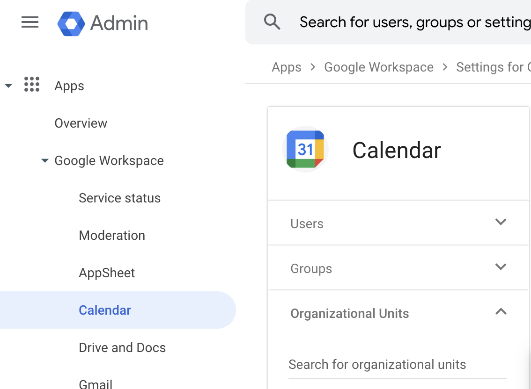531x389 pixels.
Task: Open Overview in the sidebar
Action: click(81, 123)
